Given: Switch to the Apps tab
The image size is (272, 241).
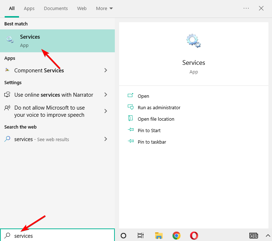Looking at the screenshot, I should [29, 9].
